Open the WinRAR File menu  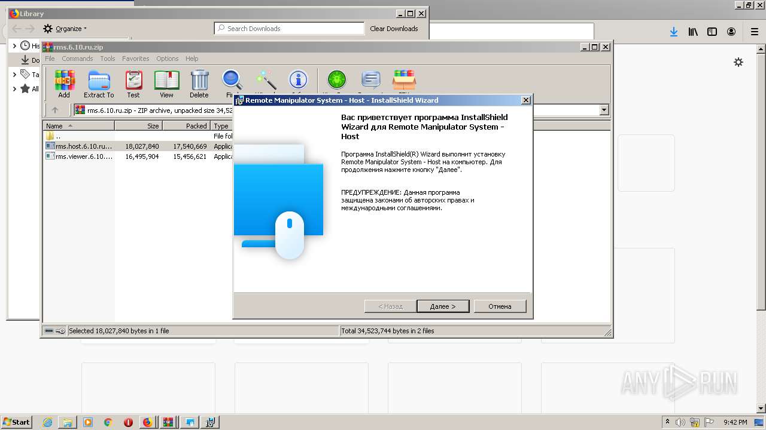point(50,59)
